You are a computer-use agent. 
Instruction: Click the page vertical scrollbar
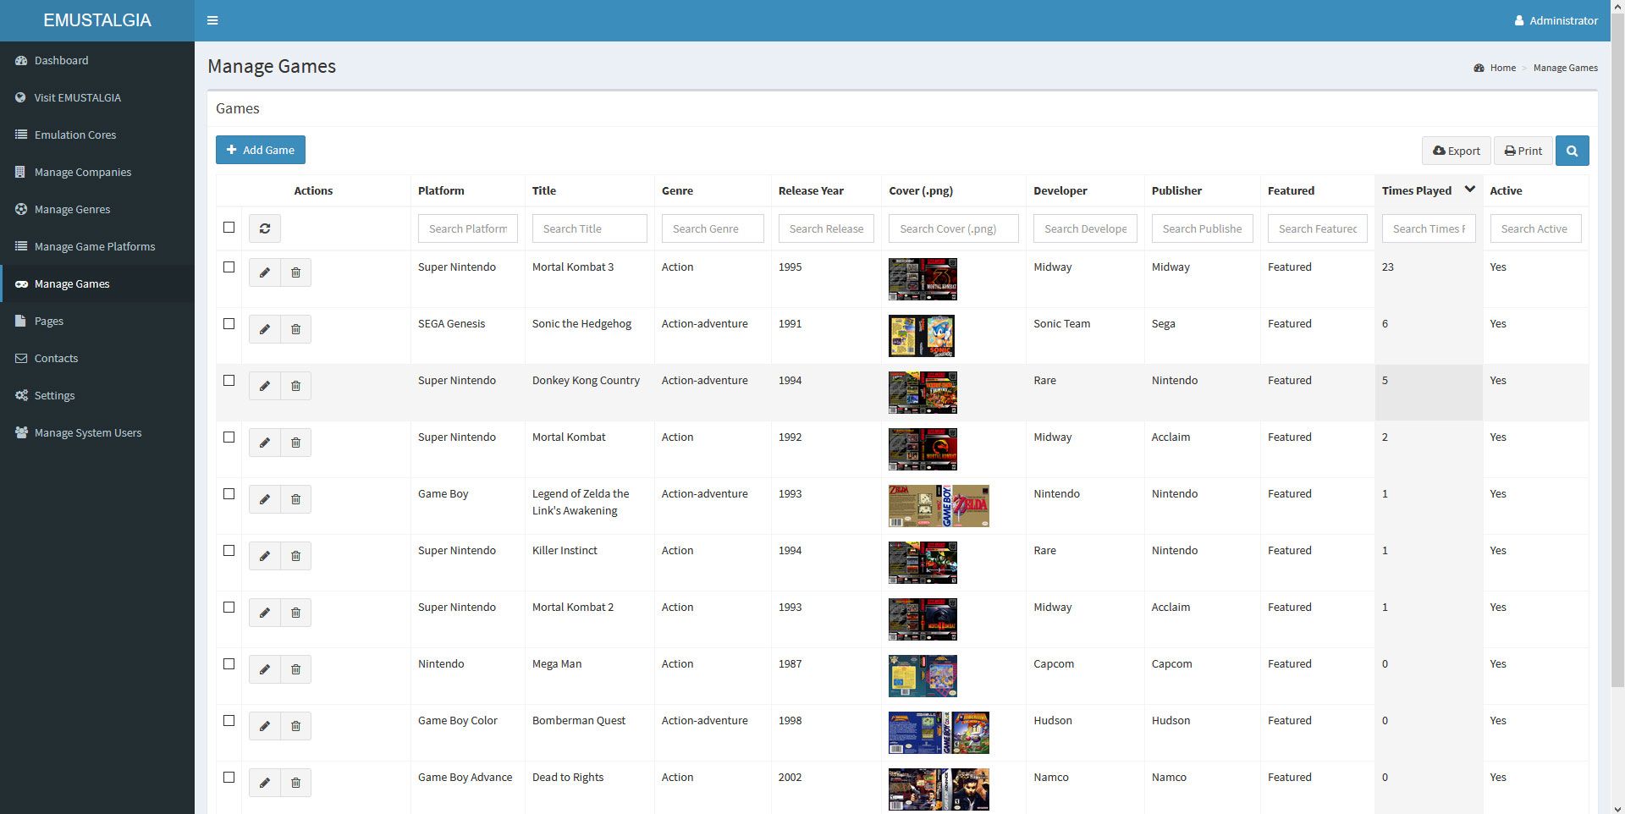pos(1617,338)
